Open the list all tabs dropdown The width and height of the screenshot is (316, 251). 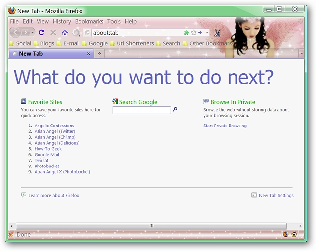(301, 54)
